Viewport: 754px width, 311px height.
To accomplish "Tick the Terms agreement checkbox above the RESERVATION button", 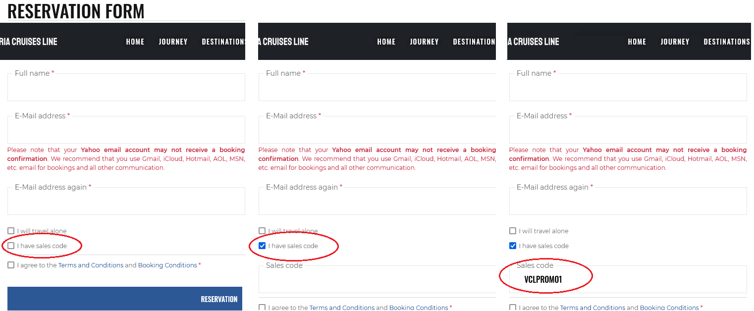I will click(x=11, y=265).
